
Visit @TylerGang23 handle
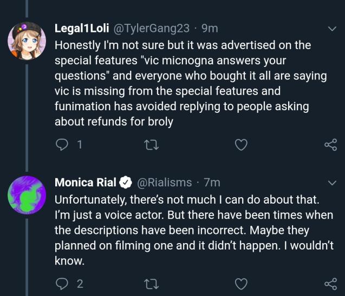[x=152, y=29]
